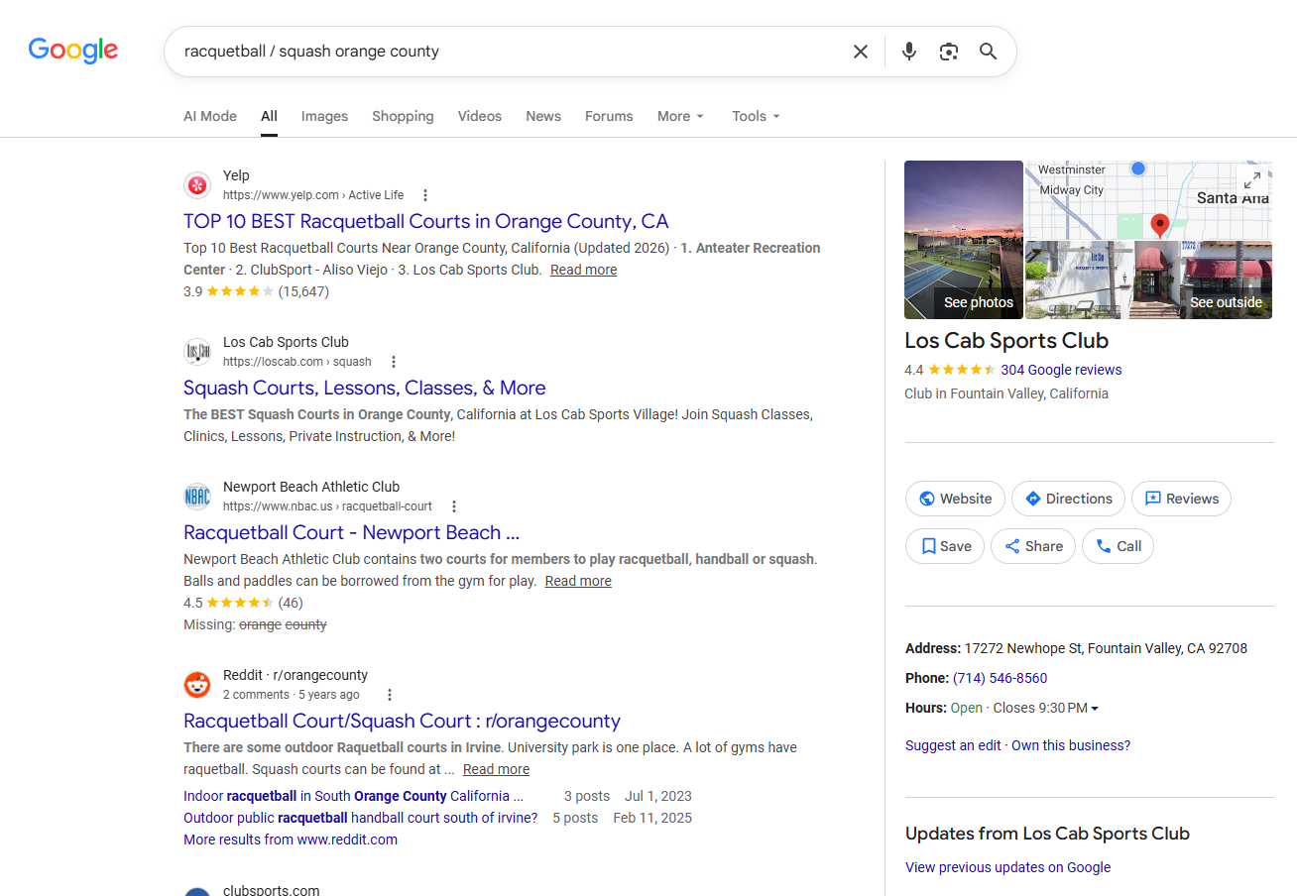1297x896 pixels.
Task: Click phone number (714) 546-8560
Action: click(x=1000, y=678)
